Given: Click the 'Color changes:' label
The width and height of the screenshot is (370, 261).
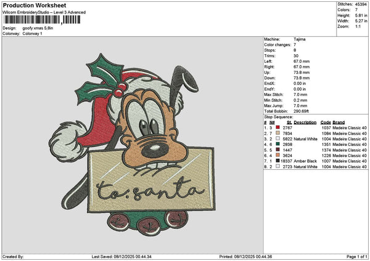Looking at the screenshot, I should [x=277, y=45].
